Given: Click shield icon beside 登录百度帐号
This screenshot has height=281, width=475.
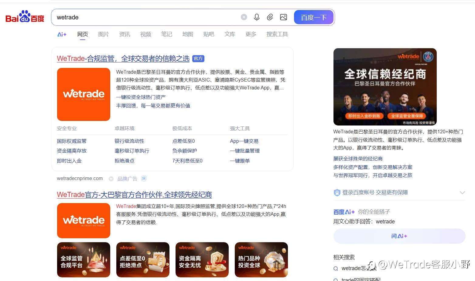Looking at the screenshot, I should 337,193.
